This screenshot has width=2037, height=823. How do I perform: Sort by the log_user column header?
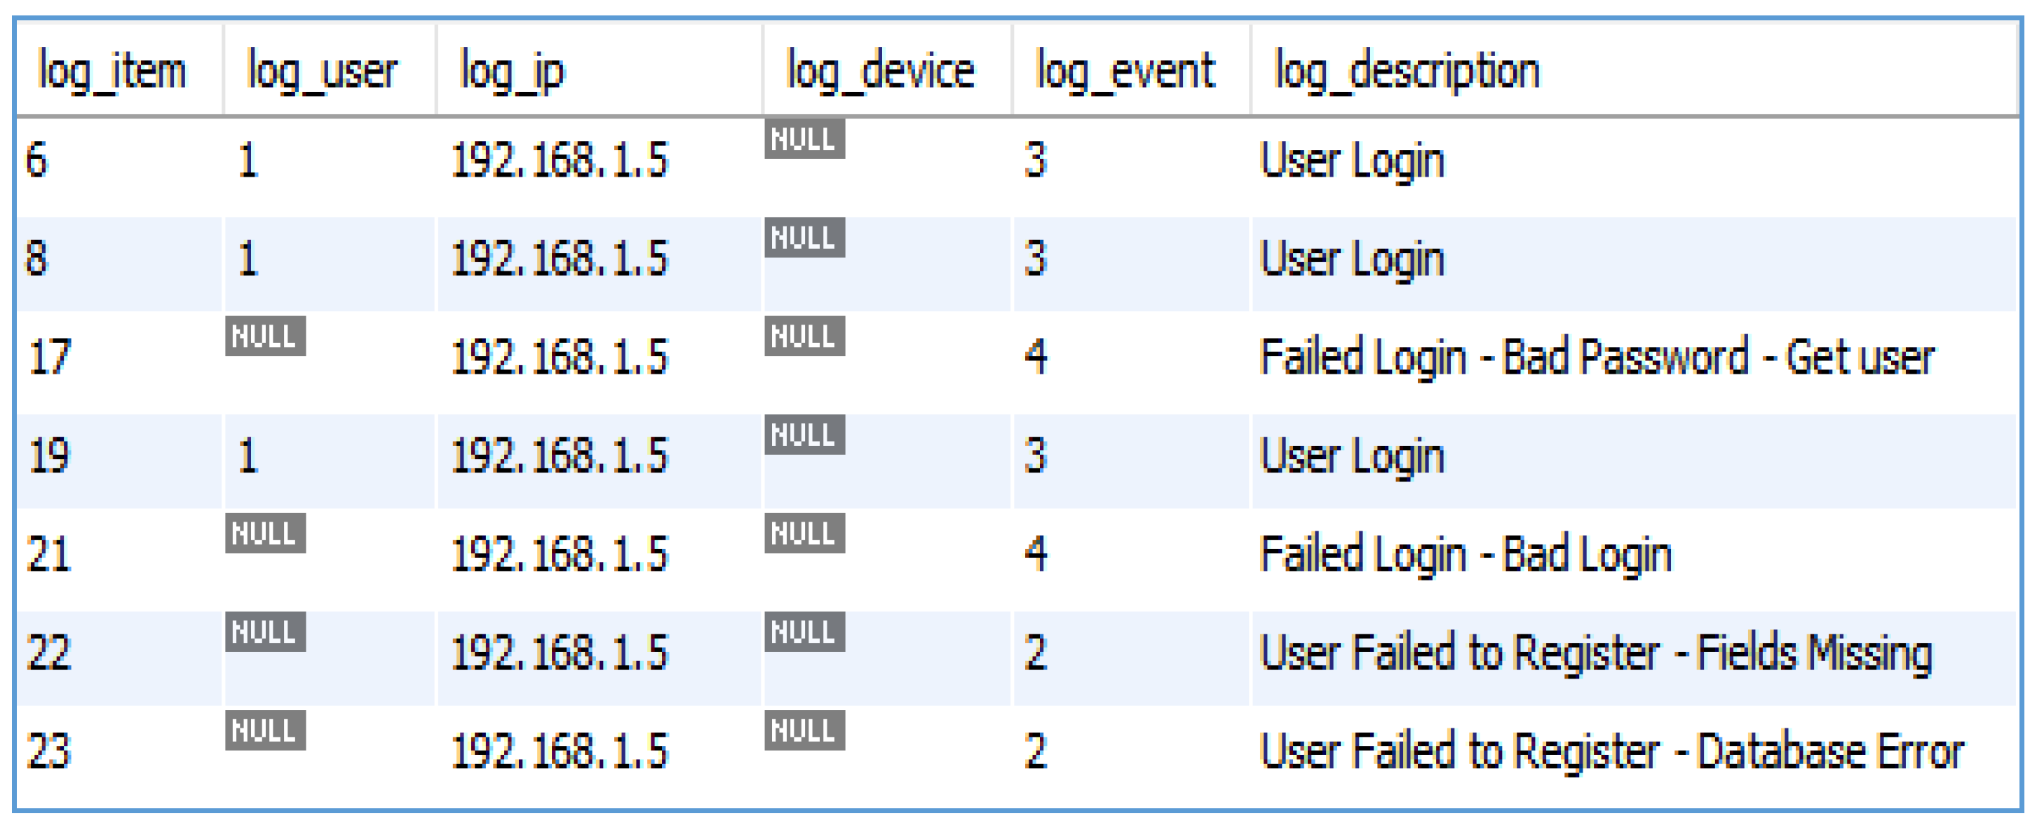pyautogui.click(x=322, y=71)
